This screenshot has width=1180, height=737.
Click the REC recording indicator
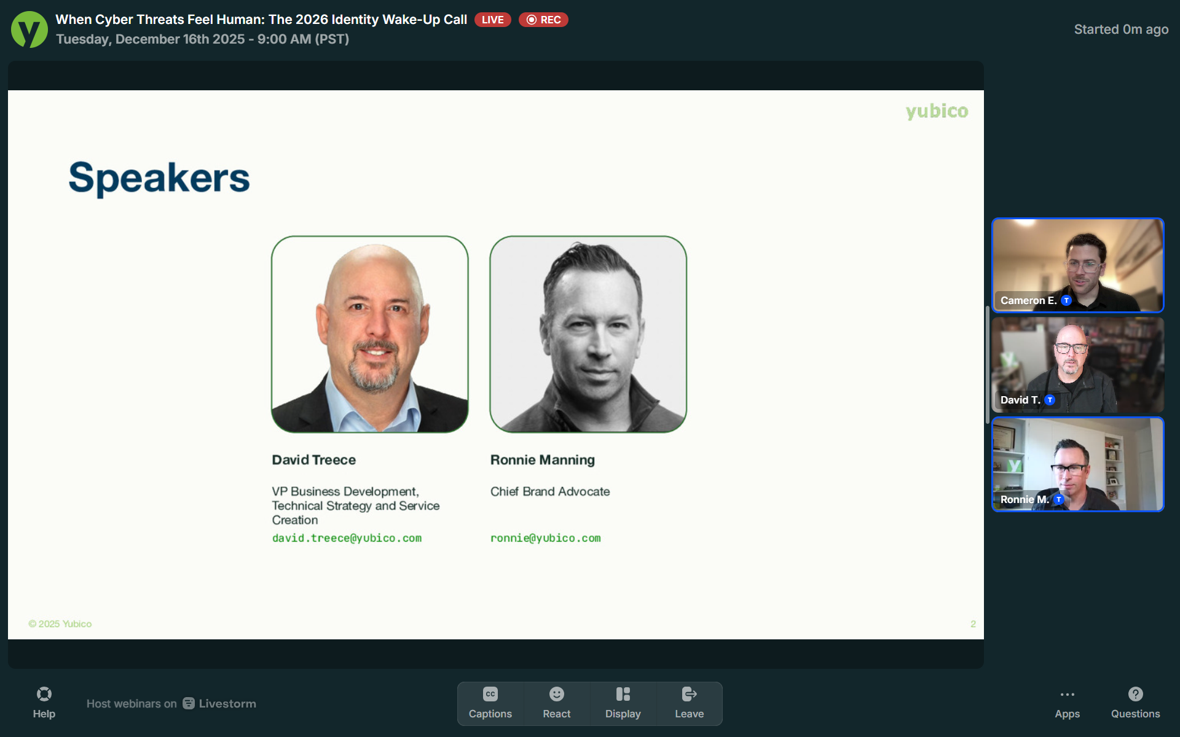543,19
